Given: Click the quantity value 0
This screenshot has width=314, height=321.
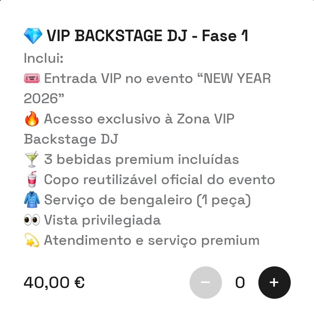Looking at the screenshot, I should [240, 283].
